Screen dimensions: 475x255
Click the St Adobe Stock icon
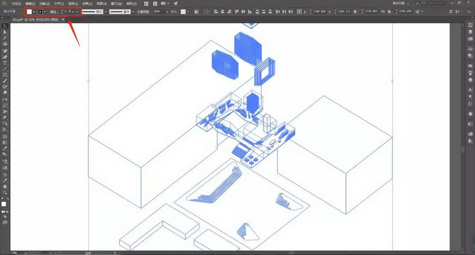155,3
